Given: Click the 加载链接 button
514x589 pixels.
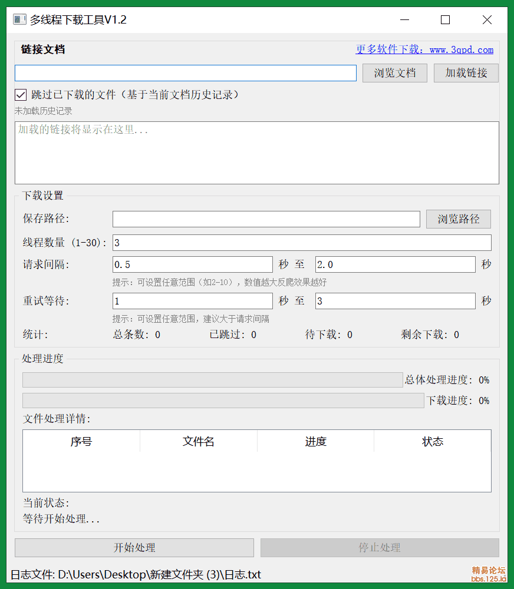Looking at the screenshot, I should 466,73.
